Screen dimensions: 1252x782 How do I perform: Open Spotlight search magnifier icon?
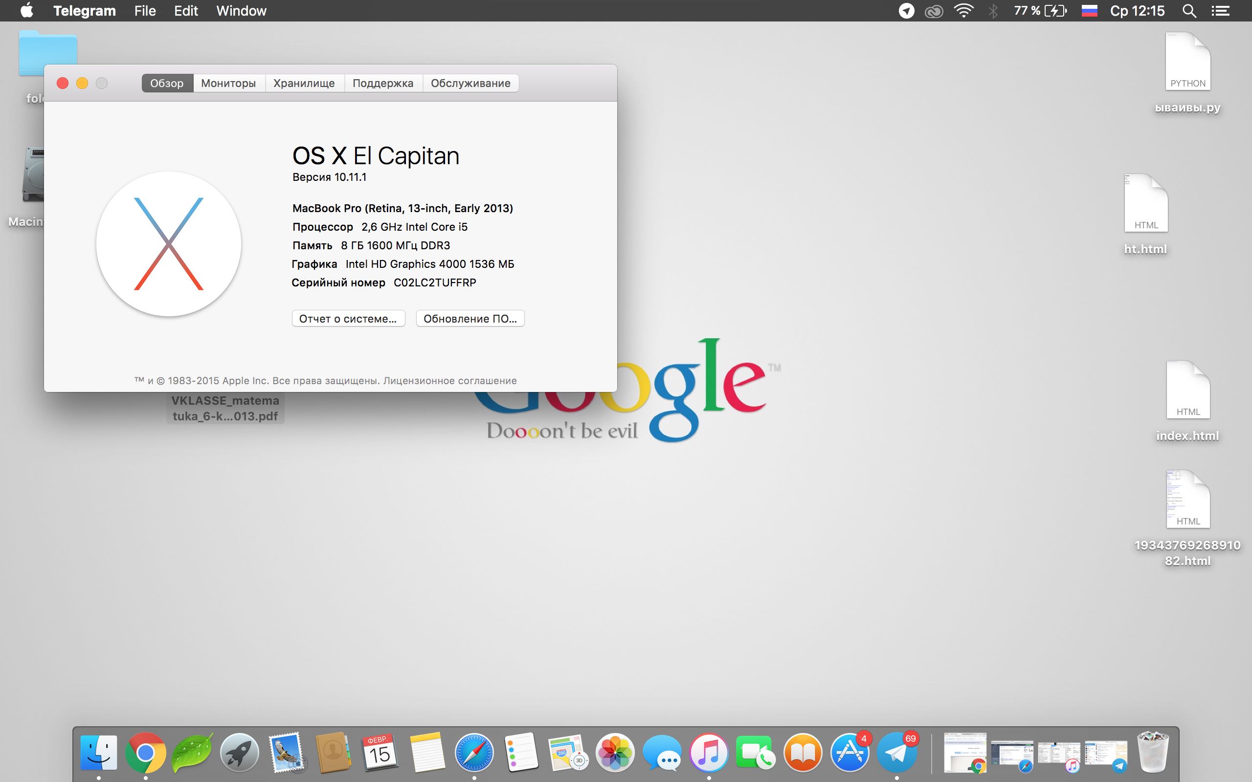pos(1189,11)
